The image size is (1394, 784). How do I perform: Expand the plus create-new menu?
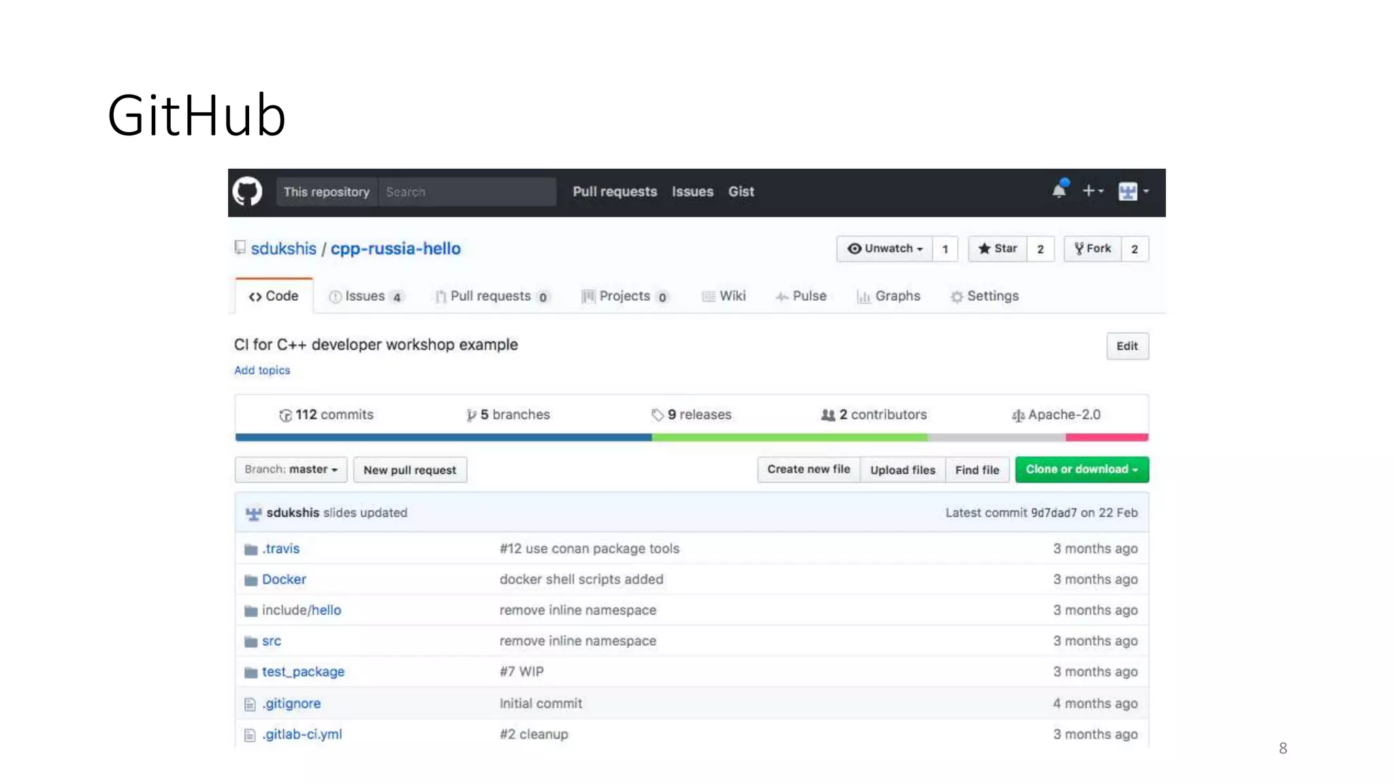pyautogui.click(x=1093, y=191)
